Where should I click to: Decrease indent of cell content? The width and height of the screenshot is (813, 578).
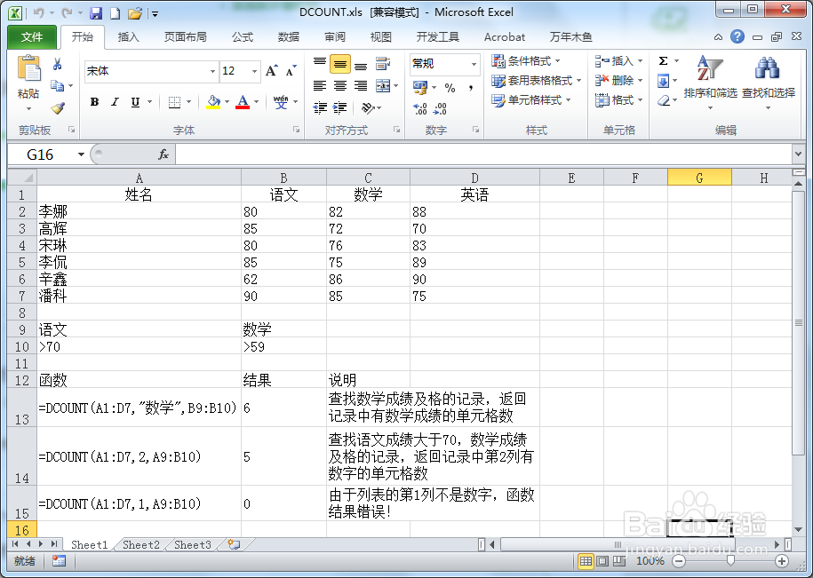[320, 107]
